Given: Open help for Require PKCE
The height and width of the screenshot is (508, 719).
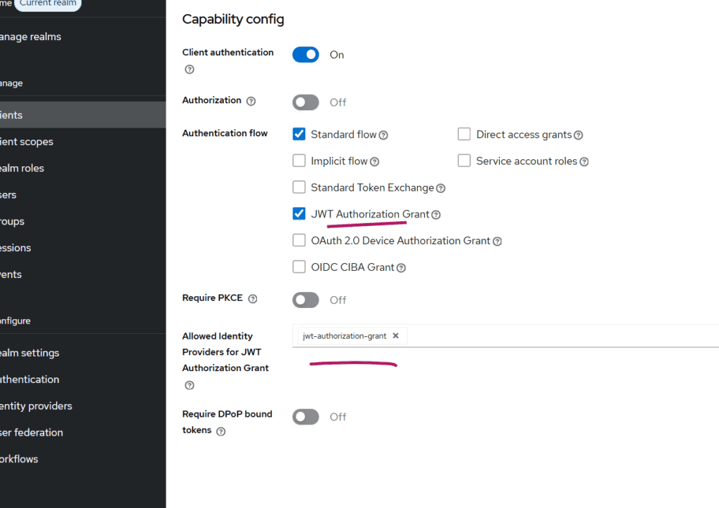Looking at the screenshot, I should click(251, 298).
